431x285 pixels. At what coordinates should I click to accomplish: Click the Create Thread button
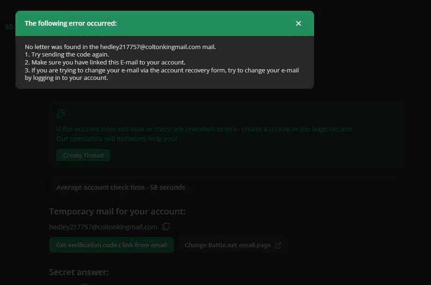[x=83, y=155]
